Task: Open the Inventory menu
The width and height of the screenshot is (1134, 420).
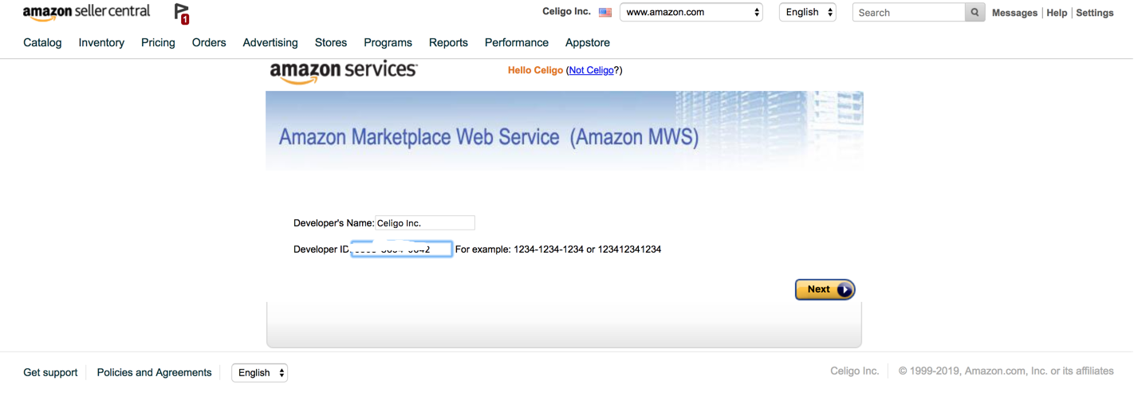Action: [101, 43]
